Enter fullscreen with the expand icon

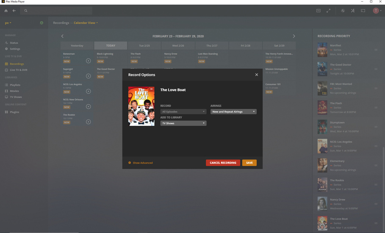(x=328, y=11)
